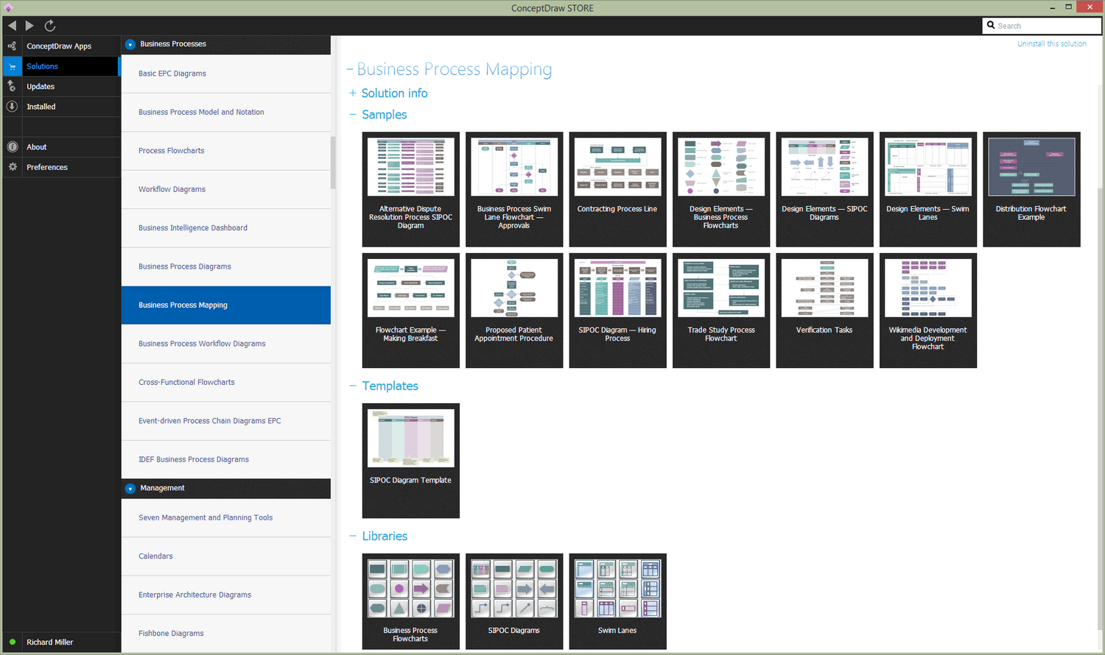
Task: Open Business Process Workflow Diagrams
Action: [x=226, y=344]
